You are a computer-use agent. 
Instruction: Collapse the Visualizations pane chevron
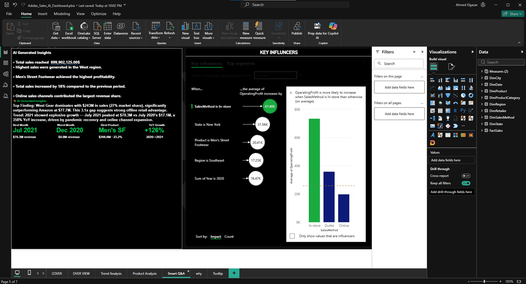(473, 52)
